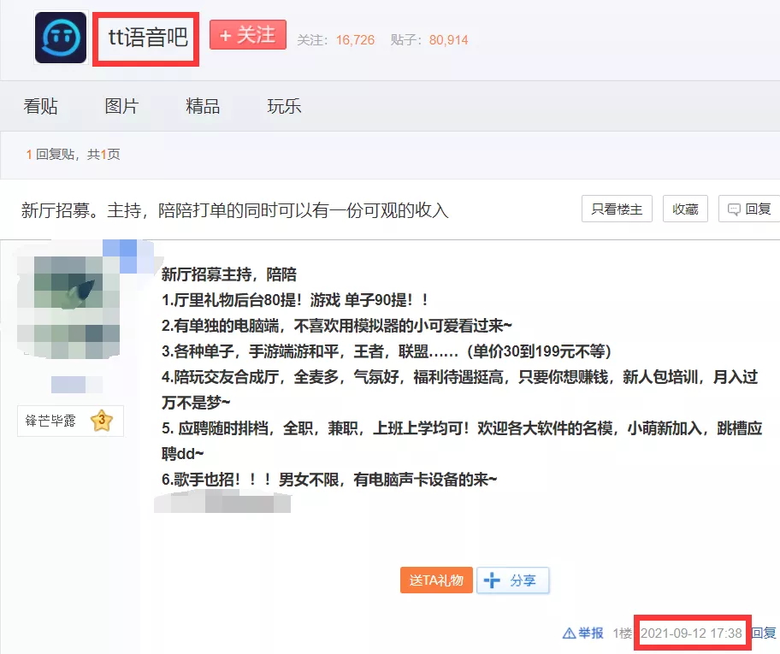Open the 图片 tab
The height and width of the screenshot is (654, 780).
(x=121, y=106)
